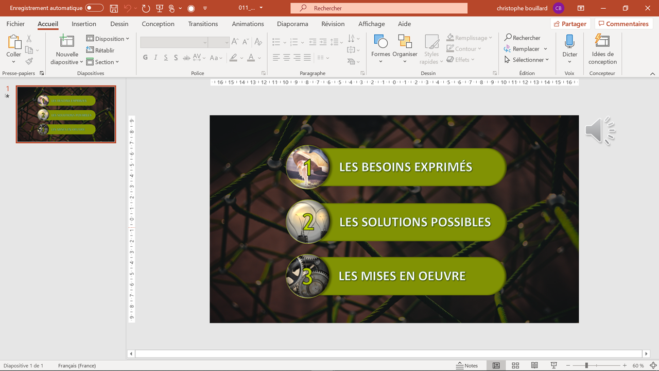This screenshot has height=371, width=659.
Task: Toggle Enregistrement automatique switch
Action: coord(94,8)
